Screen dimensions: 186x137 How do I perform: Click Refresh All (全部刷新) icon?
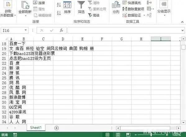(25, 5)
